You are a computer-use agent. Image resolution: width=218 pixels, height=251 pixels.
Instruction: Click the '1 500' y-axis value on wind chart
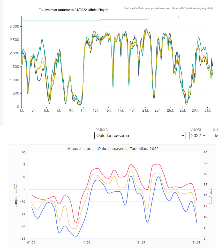pos(15,67)
